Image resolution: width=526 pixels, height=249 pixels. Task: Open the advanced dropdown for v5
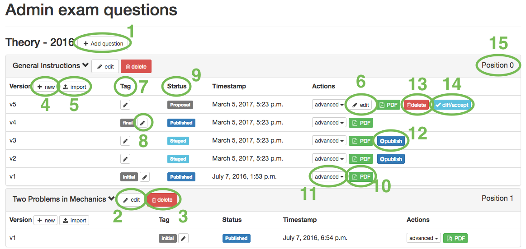point(329,105)
